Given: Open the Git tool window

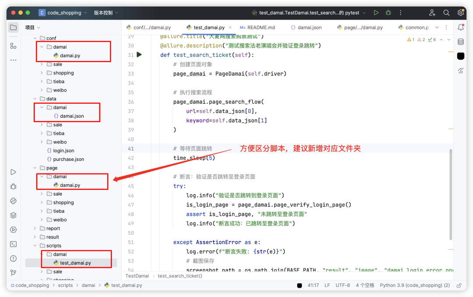Looking at the screenshot, I should pyautogui.click(x=13, y=273).
